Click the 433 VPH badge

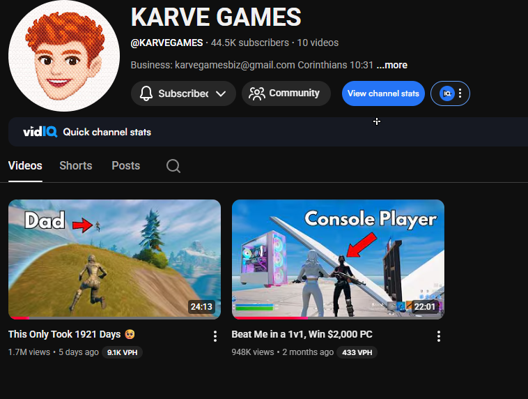357,352
